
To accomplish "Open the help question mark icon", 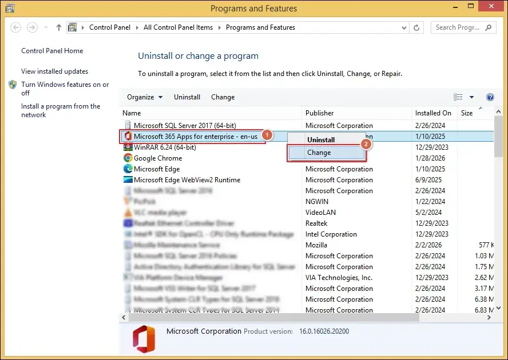I will (x=490, y=97).
